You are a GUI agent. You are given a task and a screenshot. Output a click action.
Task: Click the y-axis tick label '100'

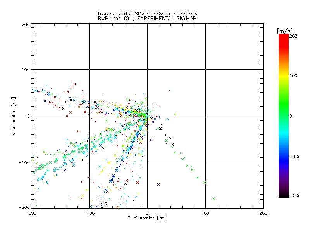click(x=26, y=70)
